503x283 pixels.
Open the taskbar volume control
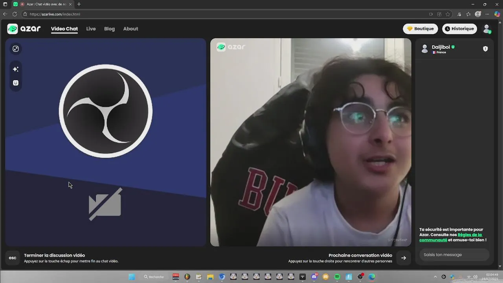point(475,277)
